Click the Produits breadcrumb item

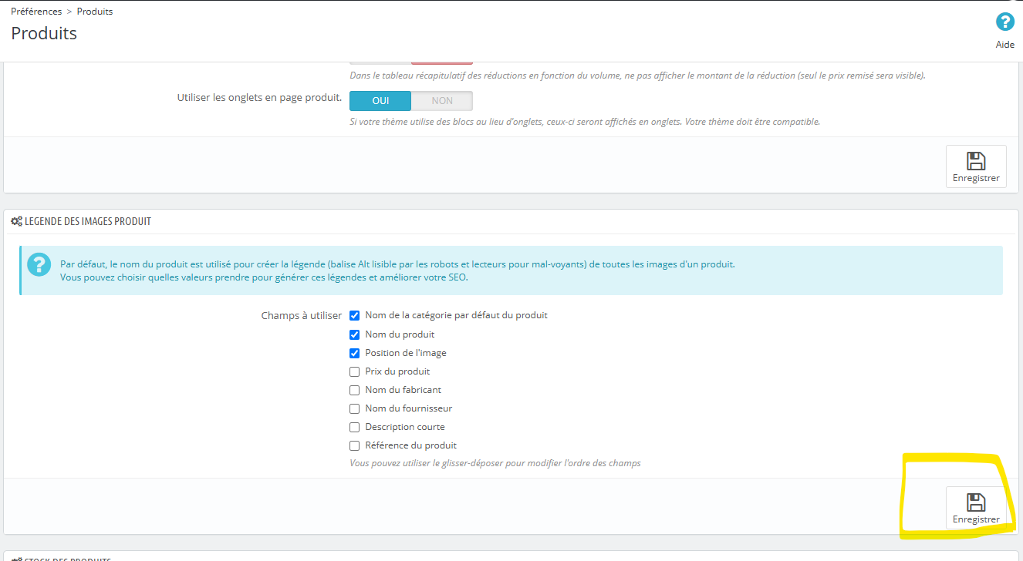95,12
